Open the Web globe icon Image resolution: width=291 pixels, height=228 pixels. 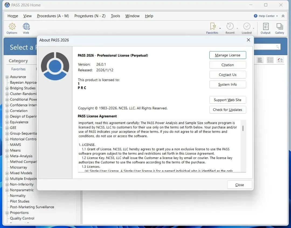pyautogui.click(x=26, y=26)
